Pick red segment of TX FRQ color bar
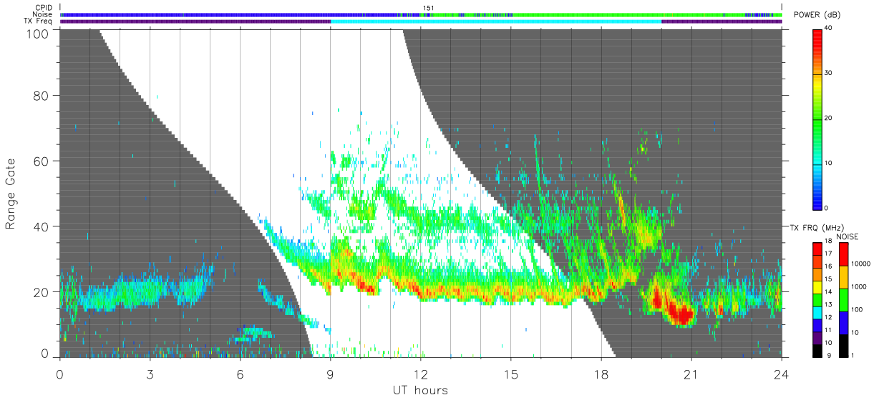879x405 pixels. coord(817,249)
